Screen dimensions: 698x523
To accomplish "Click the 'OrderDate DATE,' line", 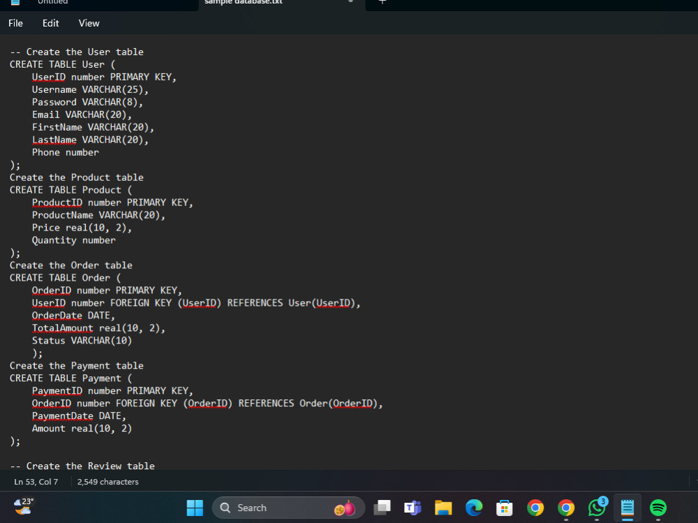I will pyautogui.click(x=73, y=316).
